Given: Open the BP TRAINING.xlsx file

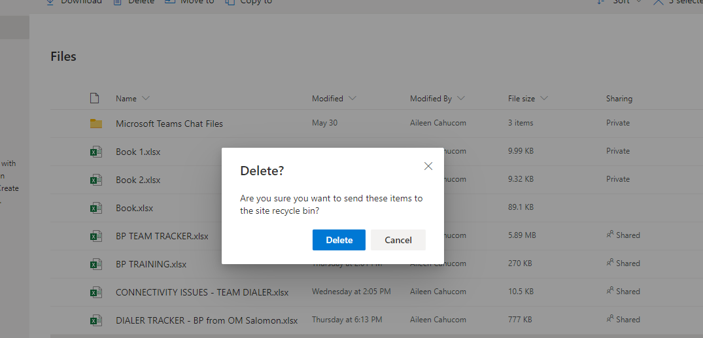Looking at the screenshot, I should [x=151, y=264].
